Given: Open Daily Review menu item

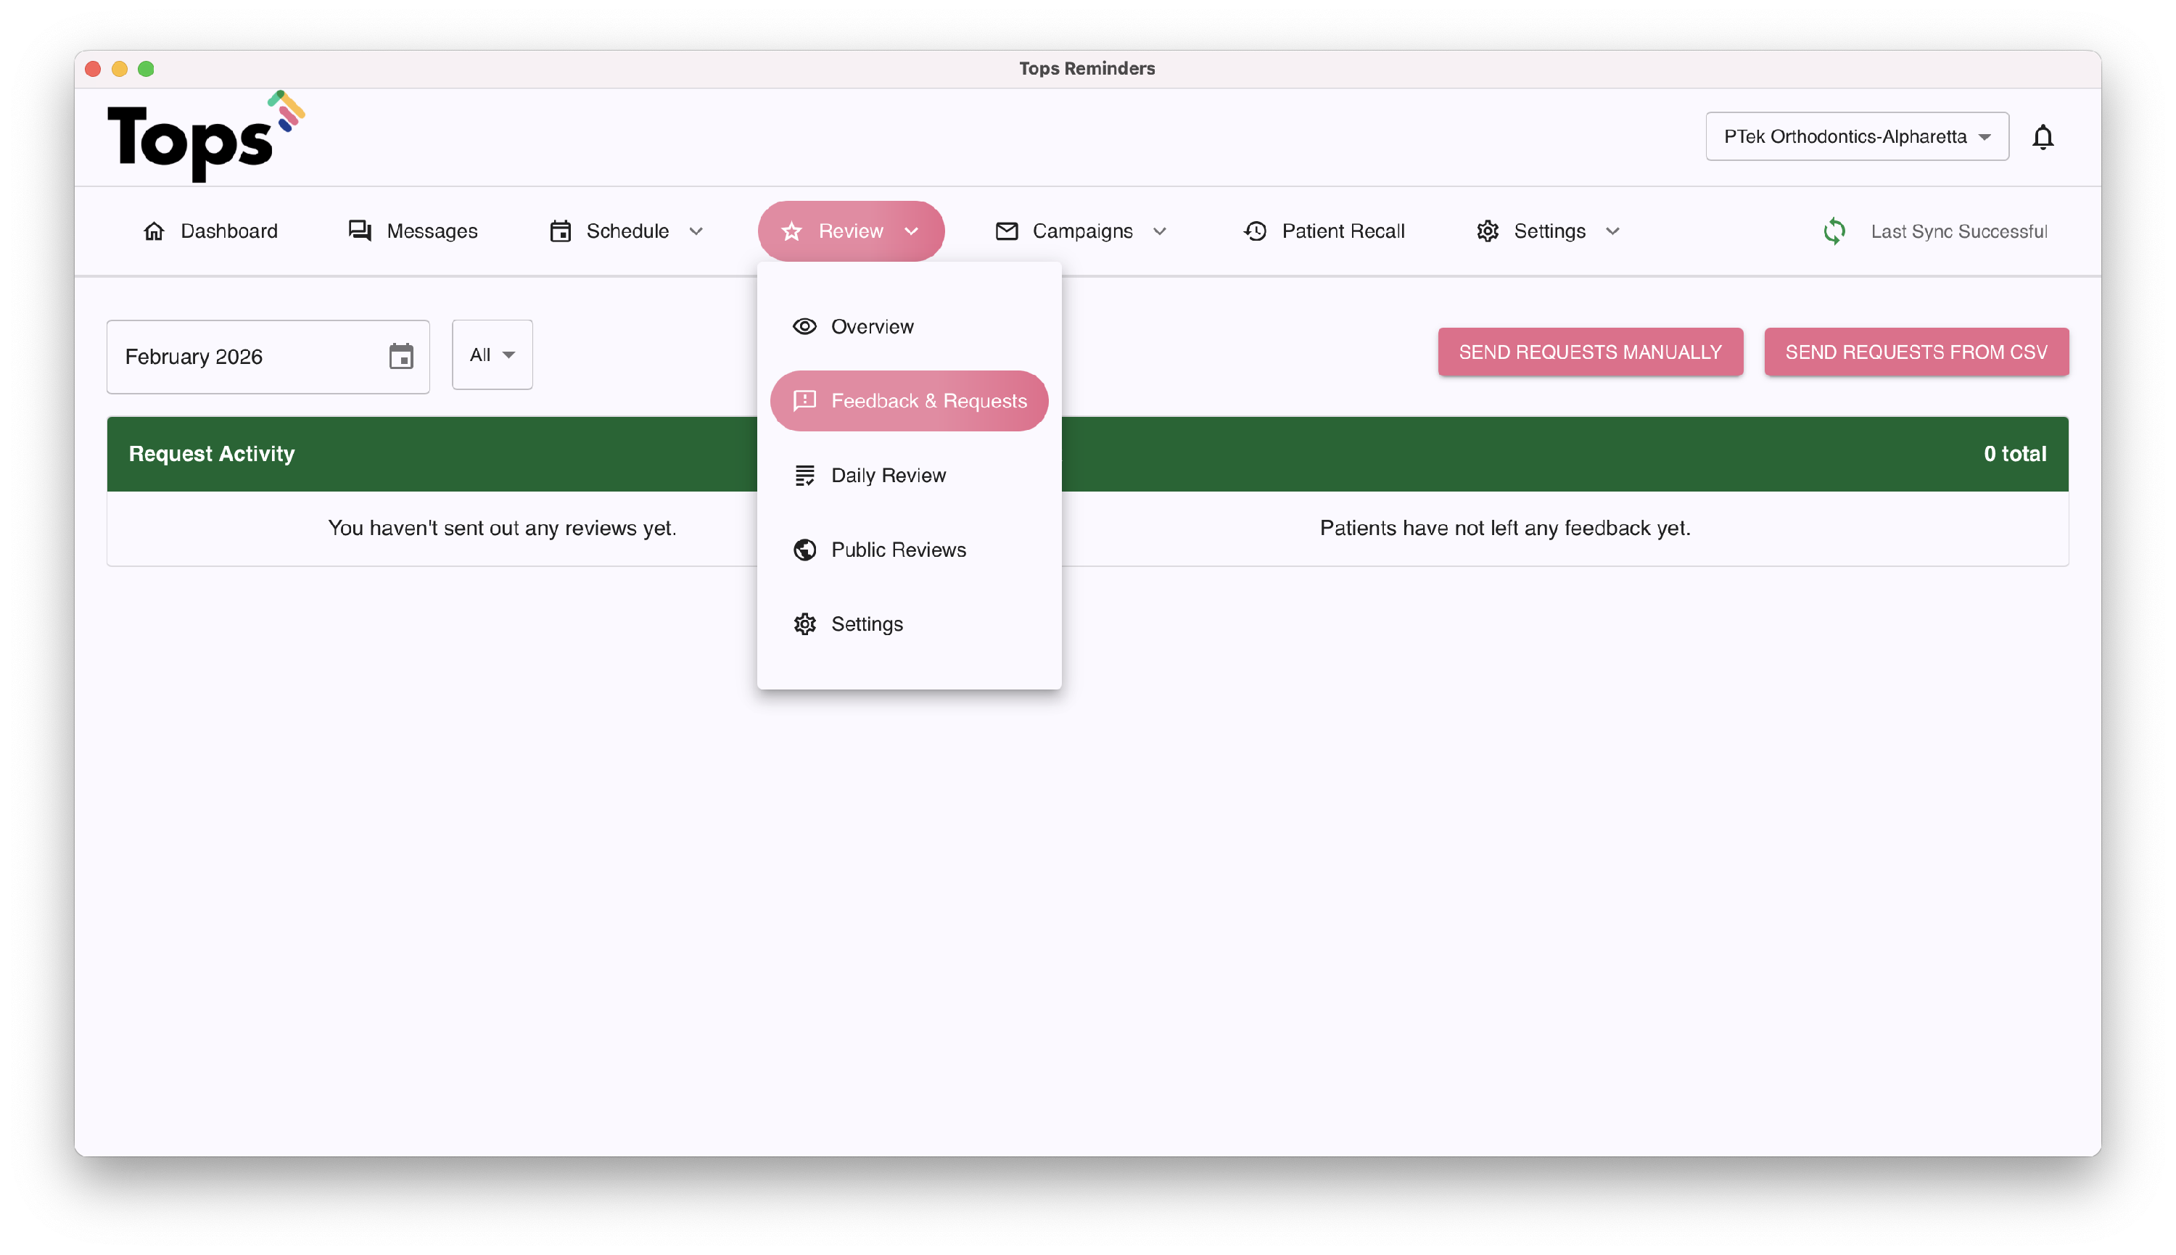Looking at the screenshot, I should 888,476.
